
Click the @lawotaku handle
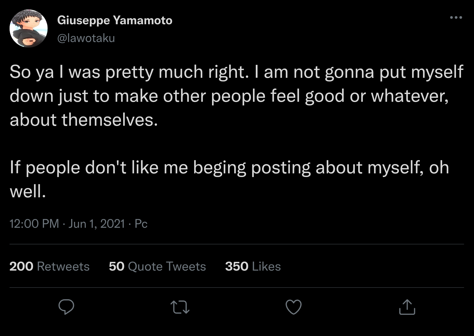pyautogui.click(x=86, y=38)
